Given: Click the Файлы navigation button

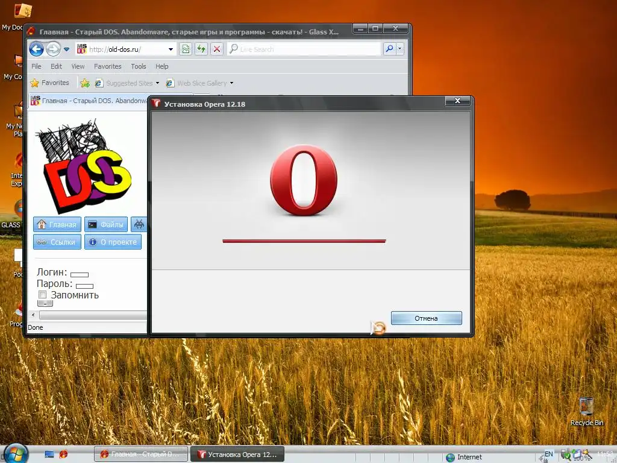Looking at the screenshot, I should [x=106, y=224].
